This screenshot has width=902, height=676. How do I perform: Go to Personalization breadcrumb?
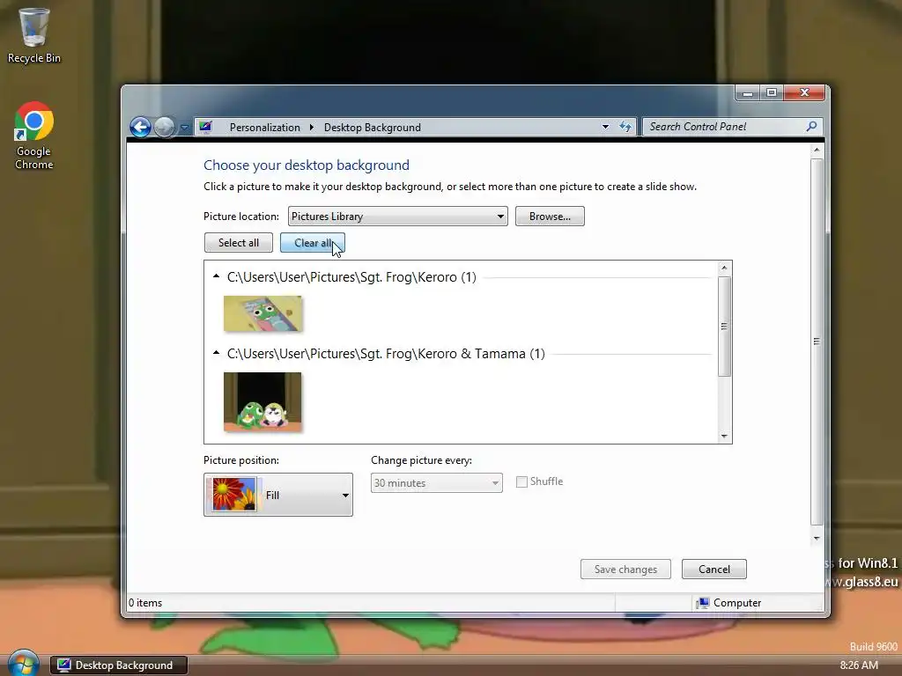(264, 127)
